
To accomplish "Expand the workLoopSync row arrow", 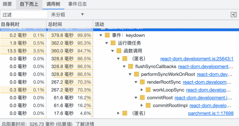I will pos(142,90).
